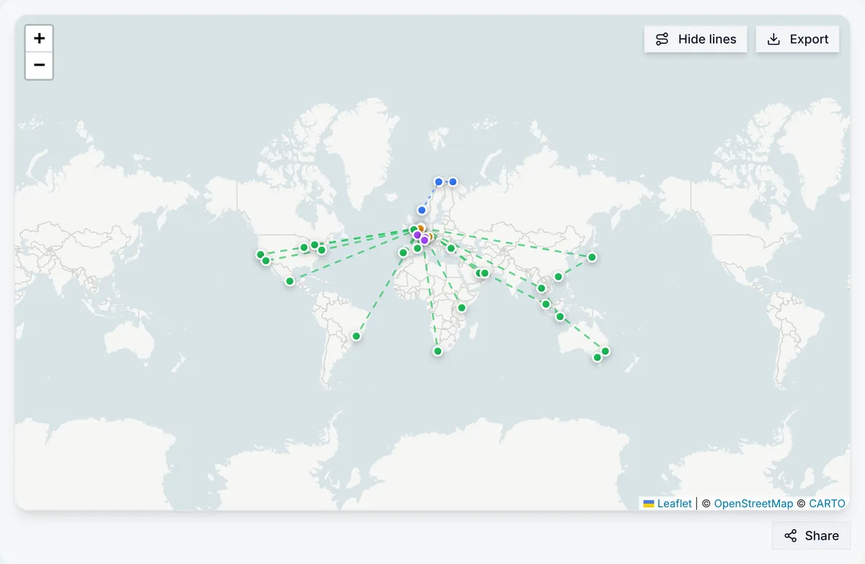Select the lower purple marker in Europe
The height and width of the screenshot is (564, 865).
tap(425, 240)
